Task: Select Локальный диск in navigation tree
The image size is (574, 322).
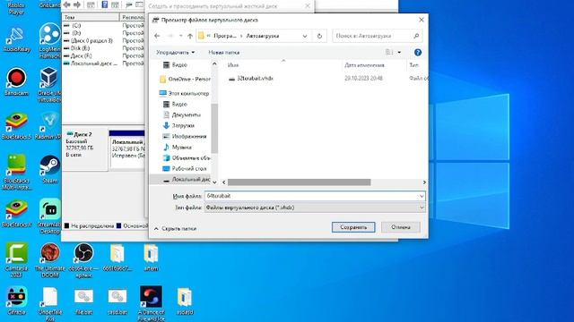Action: click(x=187, y=179)
